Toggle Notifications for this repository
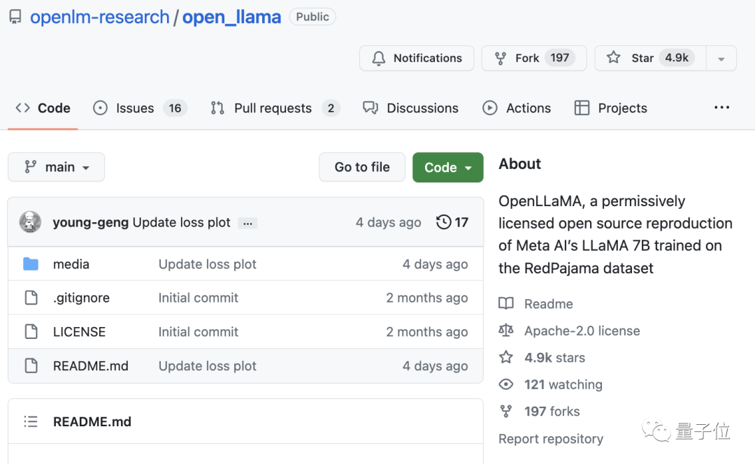 [x=417, y=58]
